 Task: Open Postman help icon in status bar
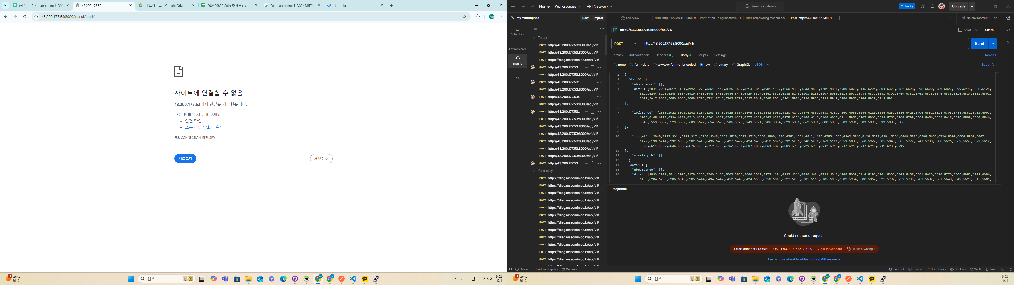click(1010, 269)
